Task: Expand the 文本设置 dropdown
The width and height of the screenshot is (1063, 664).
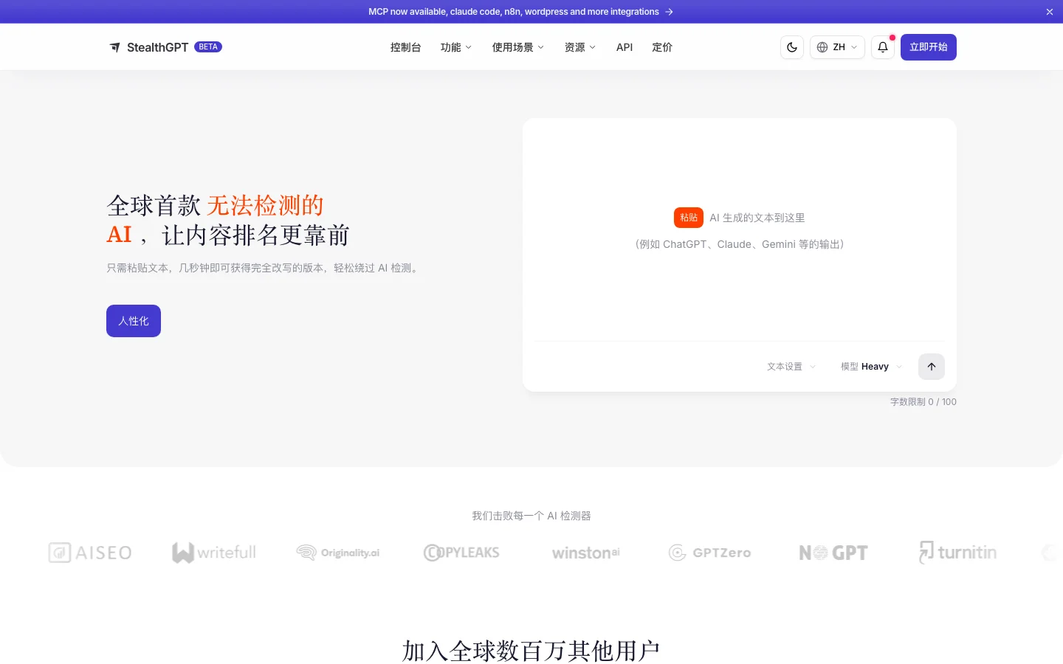Action: point(791,367)
